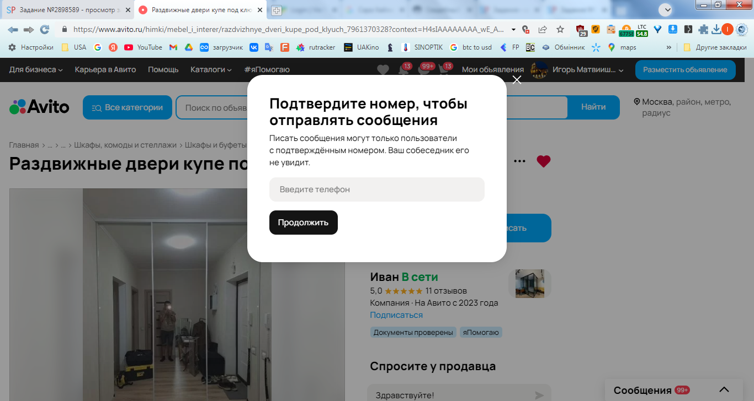The width and height of the screenshot is (754, 401).
Task: Open the 'Настройки' bookmark
Action: 31,47
